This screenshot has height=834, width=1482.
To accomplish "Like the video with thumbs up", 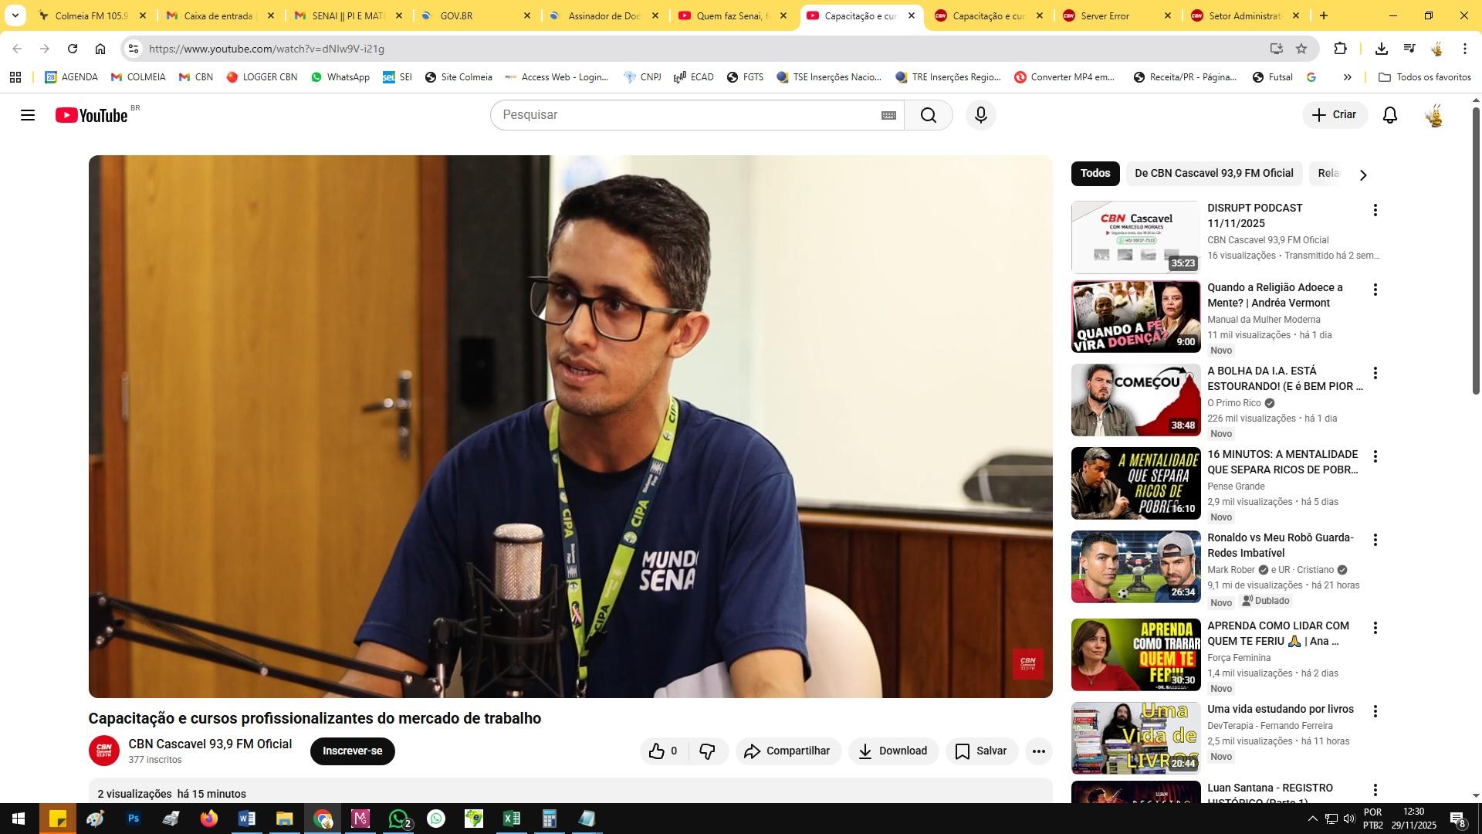I will tap(658, 751).
